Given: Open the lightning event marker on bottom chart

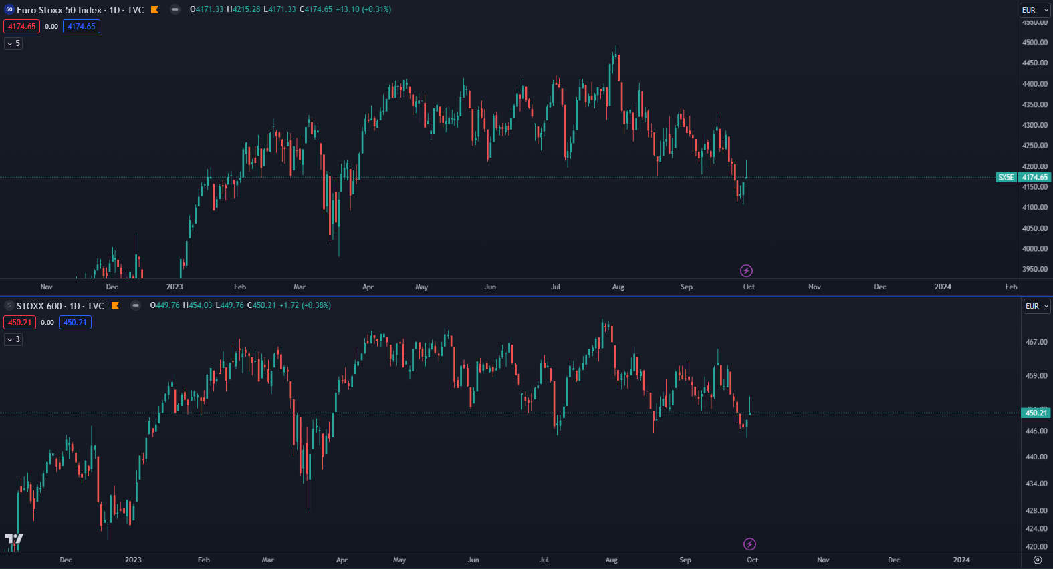Looking at the screenshot, I should pos(749,544).
